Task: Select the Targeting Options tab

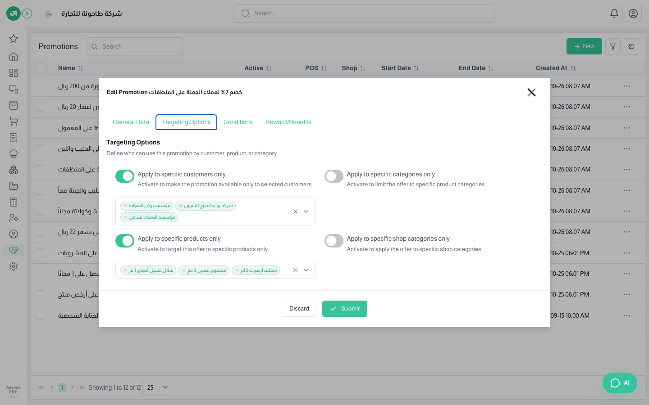Action: [186, 122]
